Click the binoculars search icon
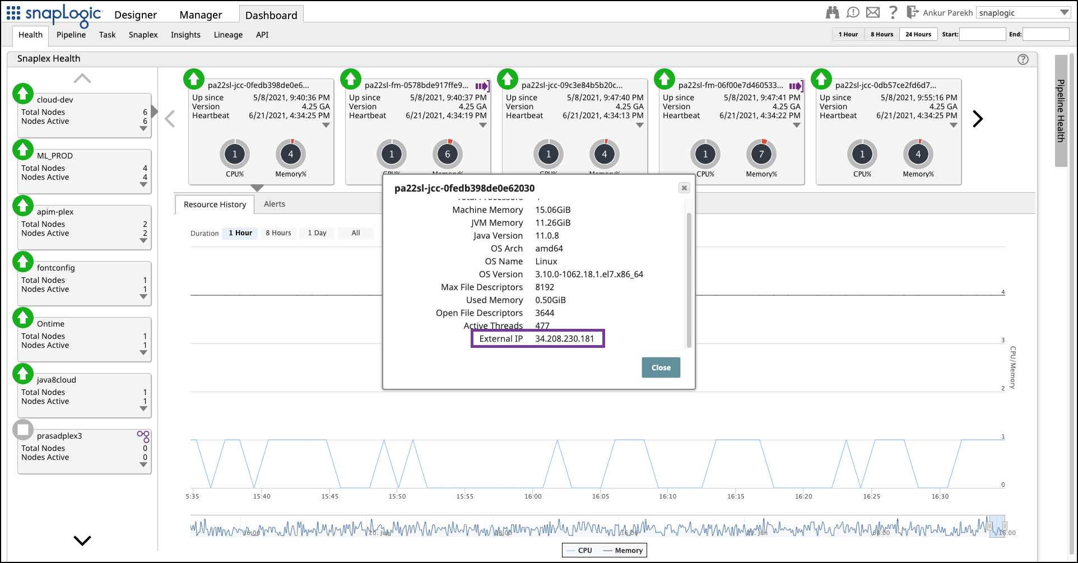This screenshot has height=563, width=1078. pyautogui.click(x=833, y=12)
